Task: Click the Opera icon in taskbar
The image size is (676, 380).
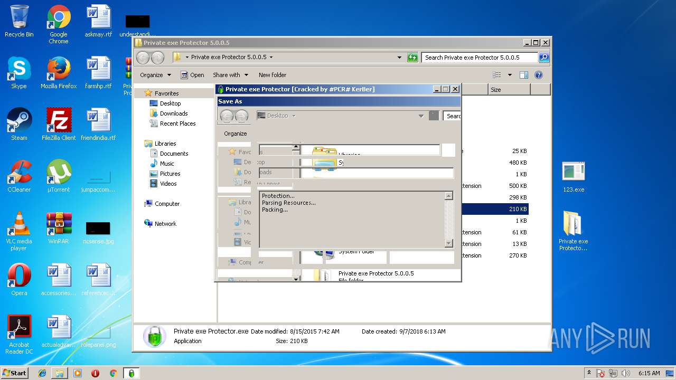Action: [96, 373]
